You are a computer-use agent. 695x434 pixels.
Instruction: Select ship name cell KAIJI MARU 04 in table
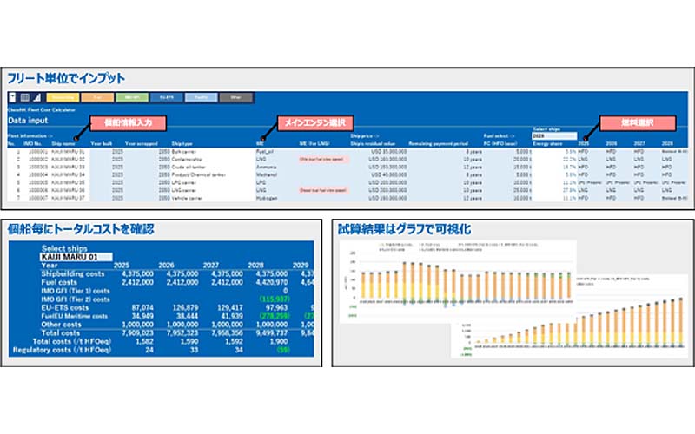[x=68, y=175]
